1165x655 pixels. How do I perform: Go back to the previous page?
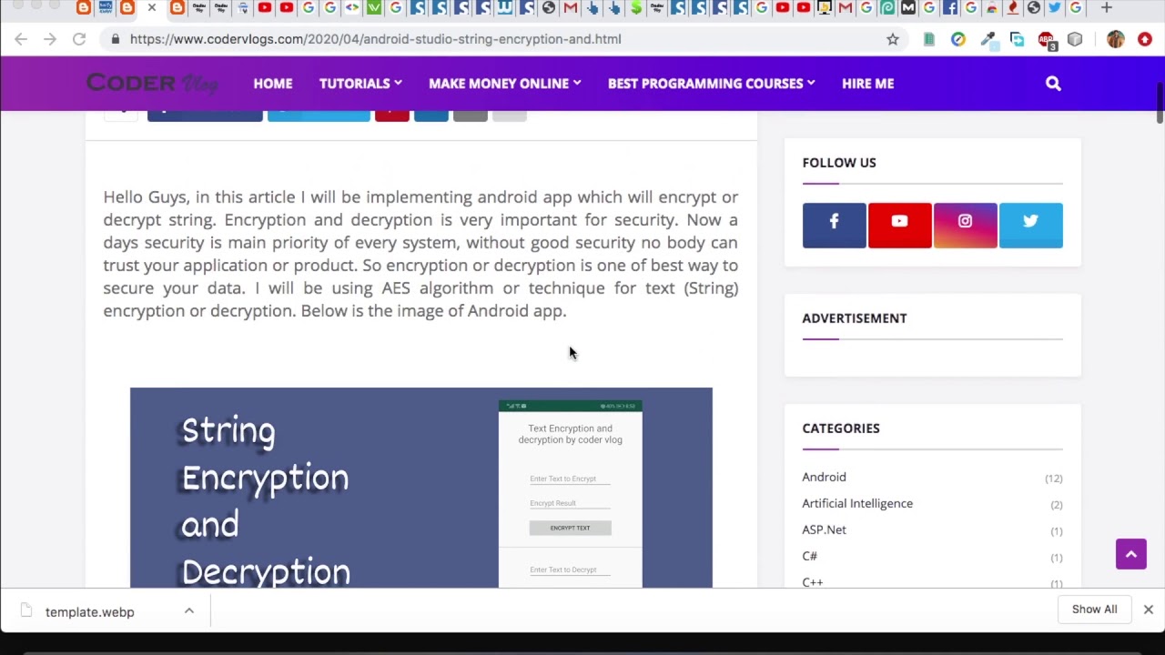pyautogui.click(x=21, y=39)
